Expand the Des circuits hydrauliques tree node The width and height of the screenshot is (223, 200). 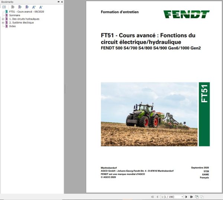3,19
